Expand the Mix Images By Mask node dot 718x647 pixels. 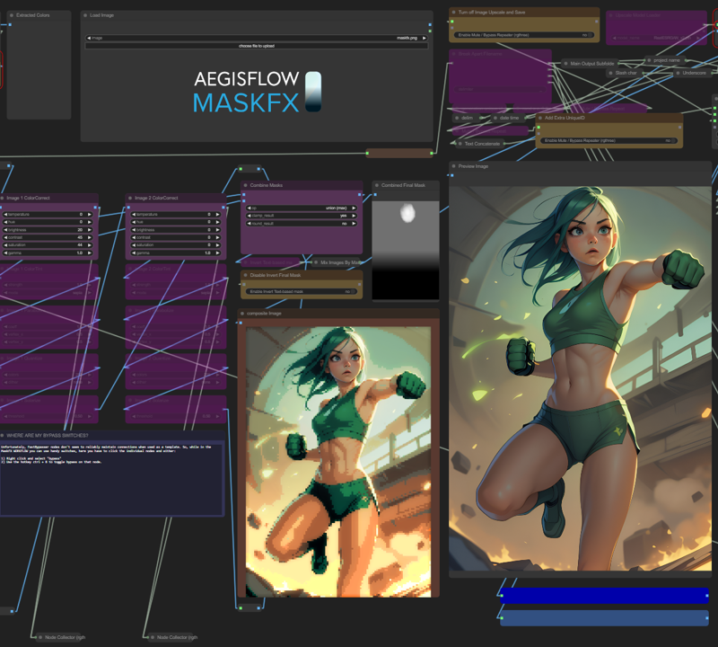coord(316,262)
